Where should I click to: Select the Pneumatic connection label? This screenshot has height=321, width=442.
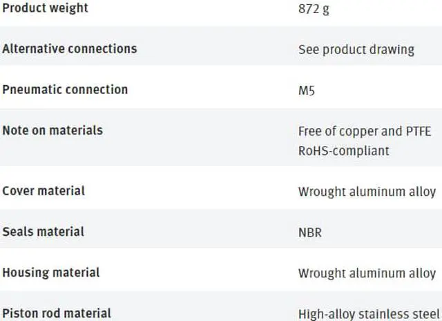(x=65, y=89)
